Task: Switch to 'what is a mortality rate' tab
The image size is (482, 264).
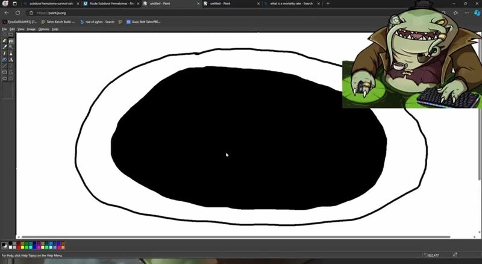Action: click(289, 4)
